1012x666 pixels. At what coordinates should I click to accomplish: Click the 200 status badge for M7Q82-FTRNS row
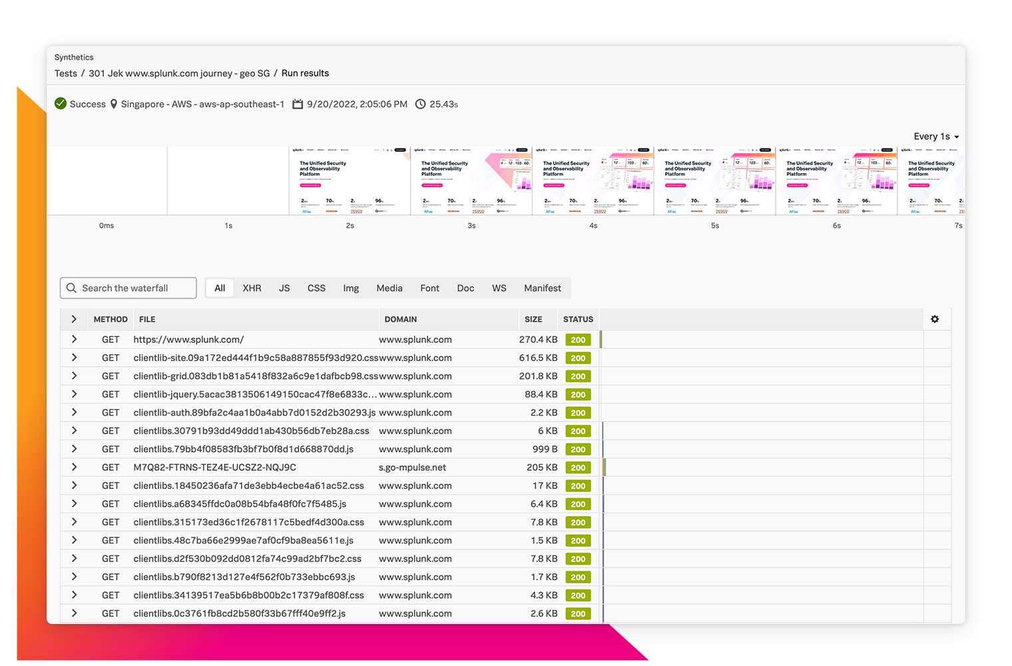[x=578, y=468]
